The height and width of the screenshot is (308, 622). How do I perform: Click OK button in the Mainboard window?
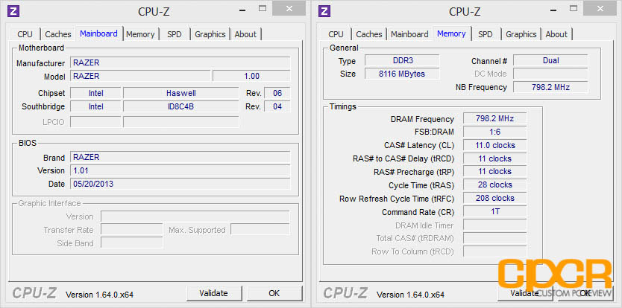(x=274, y=293)
